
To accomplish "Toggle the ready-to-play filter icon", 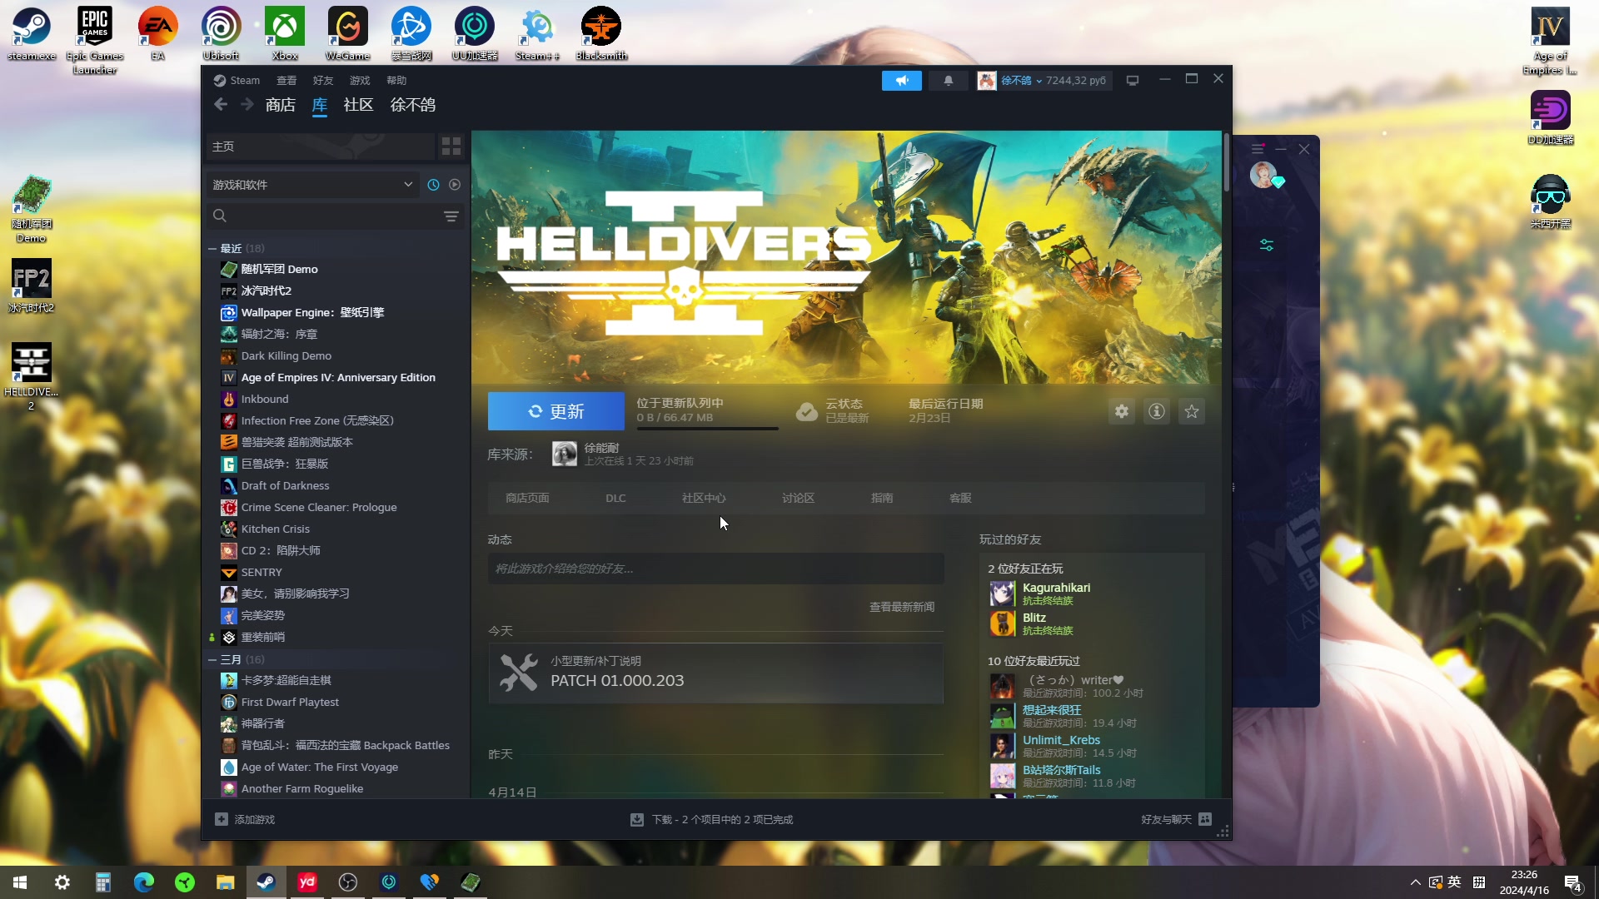I will coord(455,185).
